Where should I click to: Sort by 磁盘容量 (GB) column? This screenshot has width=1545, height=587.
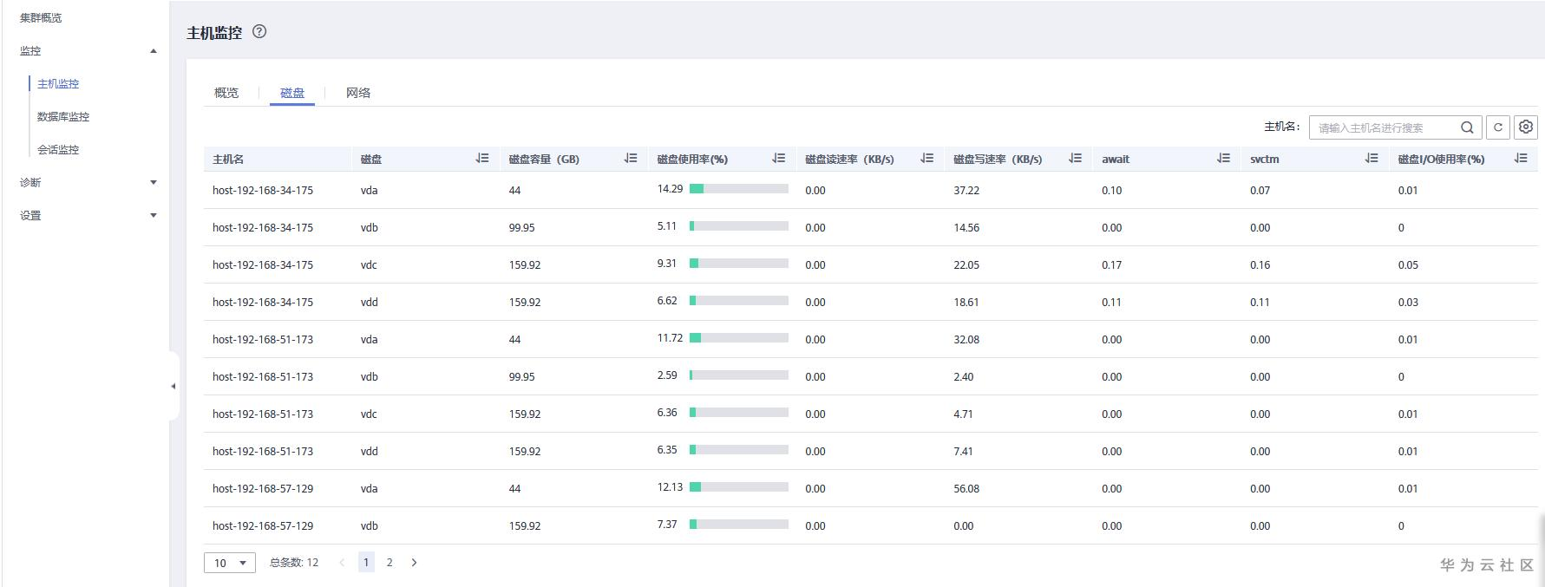(631, 159)
